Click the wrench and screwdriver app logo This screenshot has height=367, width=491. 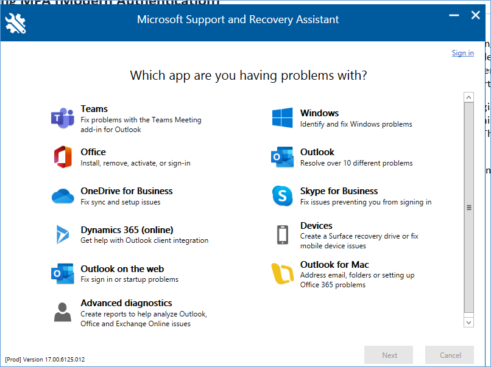(15, 23)
